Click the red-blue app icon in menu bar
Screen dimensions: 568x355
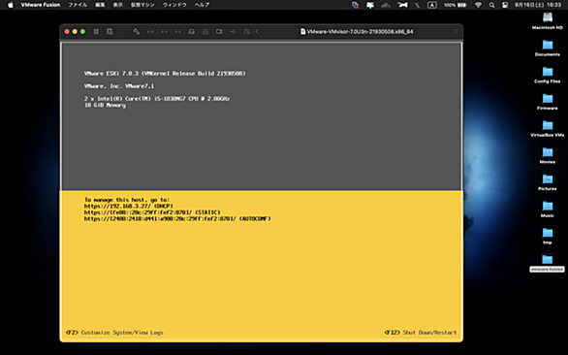coord(355,5)
